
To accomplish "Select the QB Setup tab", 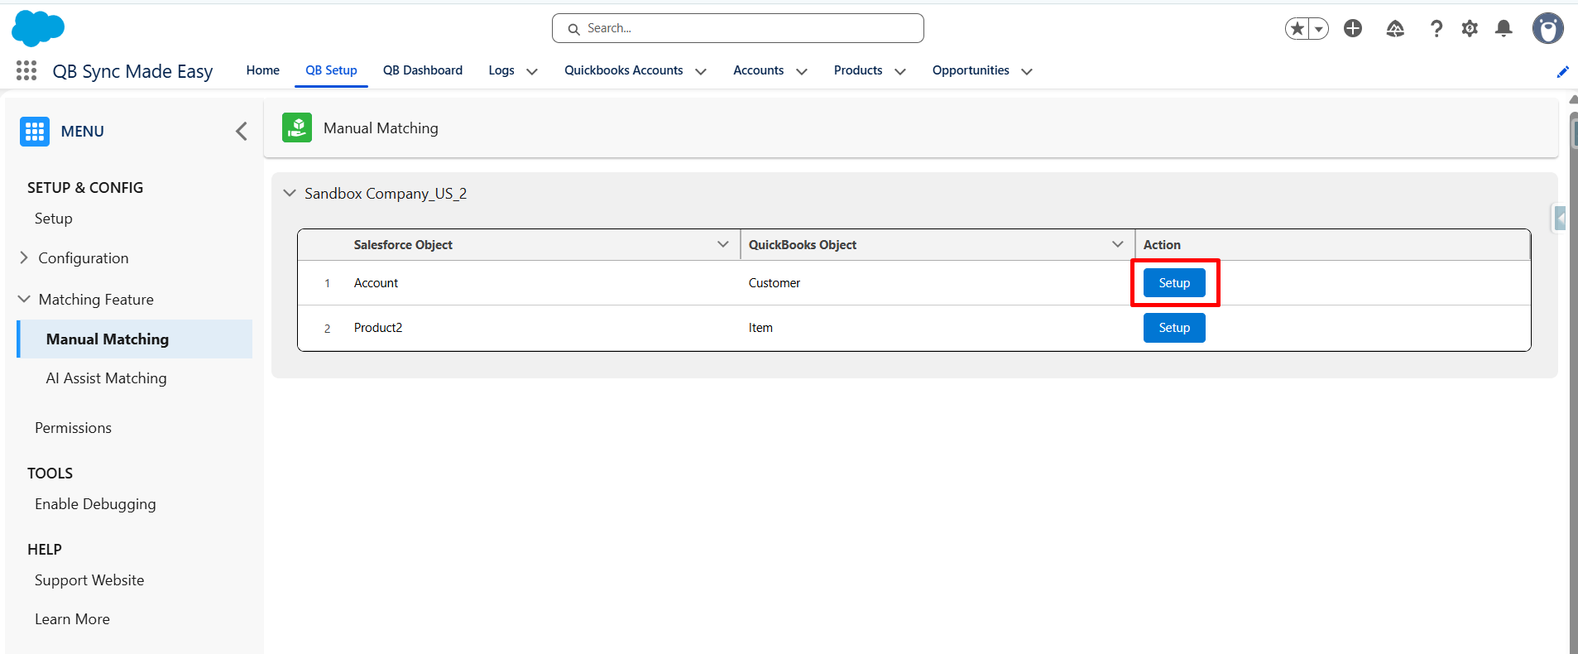I will (x=331, y=70).
